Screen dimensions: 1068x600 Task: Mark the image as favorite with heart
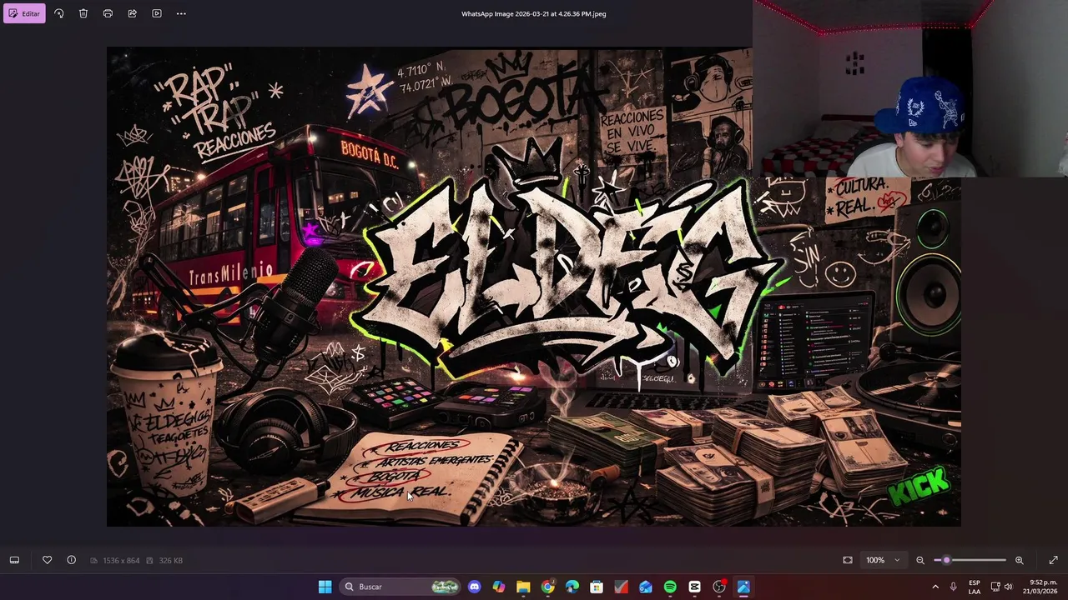tap(47, 560)
